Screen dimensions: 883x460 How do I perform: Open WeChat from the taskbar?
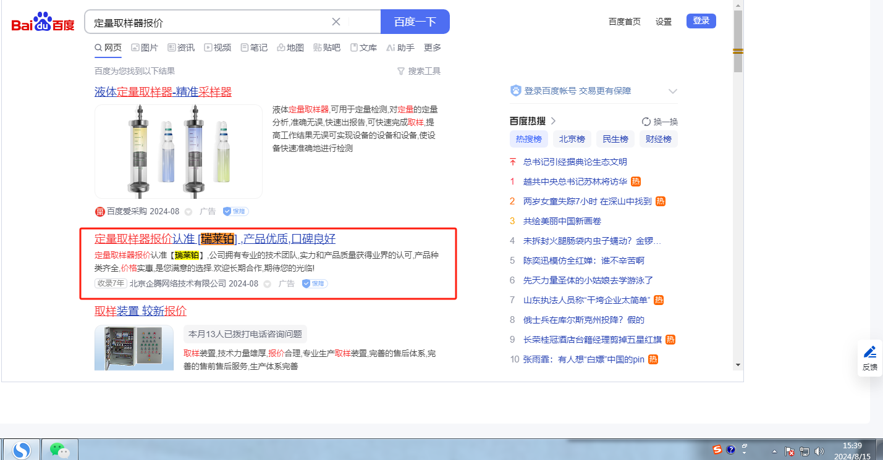click(x=59, y=450)
